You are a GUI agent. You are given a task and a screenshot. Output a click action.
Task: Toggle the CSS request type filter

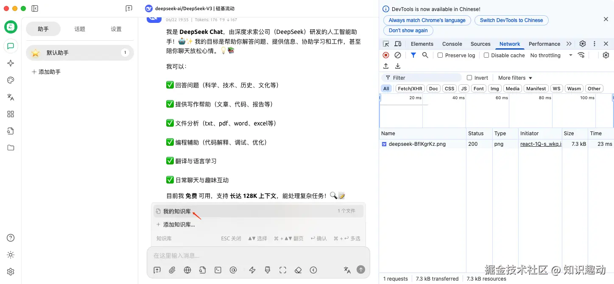coord(449,89)
